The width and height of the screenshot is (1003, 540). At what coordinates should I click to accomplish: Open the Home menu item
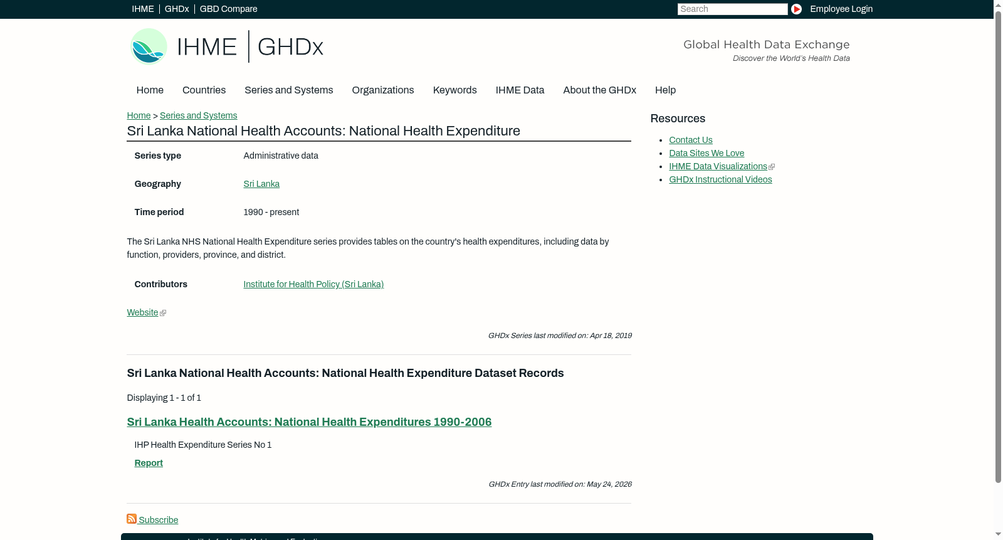[150, 90]
